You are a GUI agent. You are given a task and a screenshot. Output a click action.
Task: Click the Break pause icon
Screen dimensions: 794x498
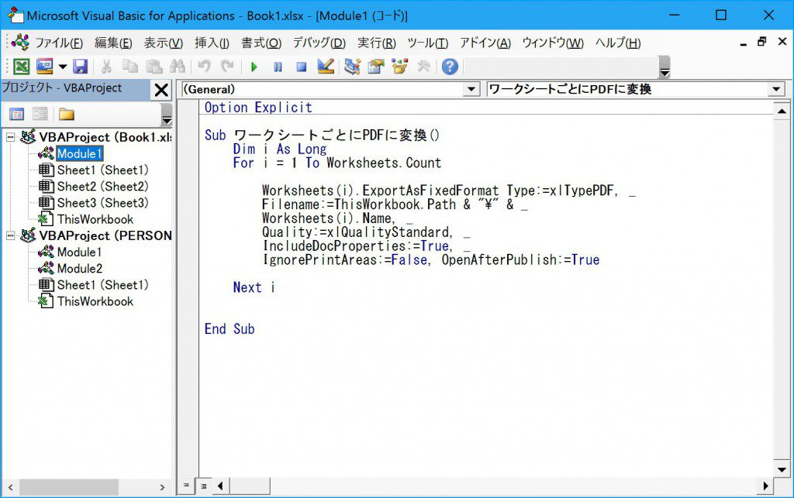(x=278, y=67)
